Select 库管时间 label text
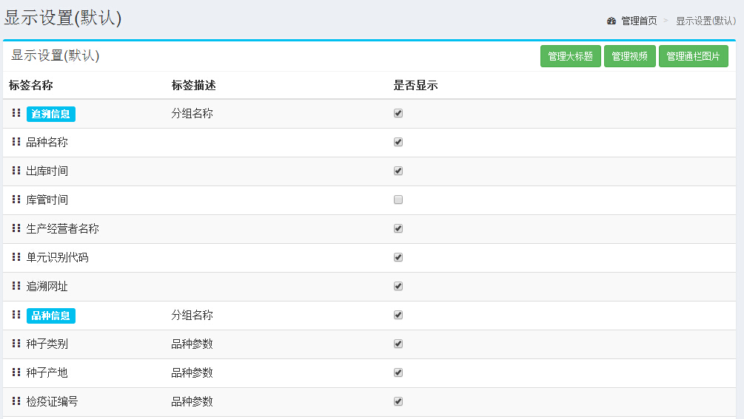744x419 pixels. [47, 200]
